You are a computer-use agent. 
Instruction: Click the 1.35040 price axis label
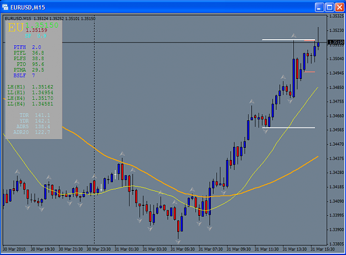click(x=337, y=59)
